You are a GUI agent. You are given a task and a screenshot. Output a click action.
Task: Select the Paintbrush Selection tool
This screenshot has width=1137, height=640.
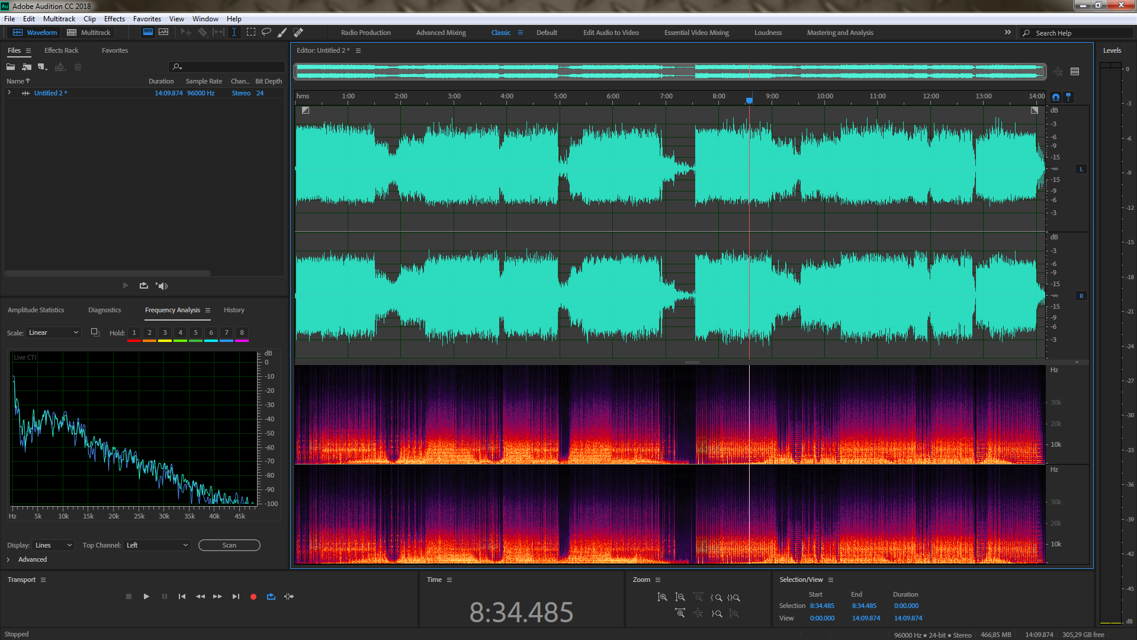click(x=282, y=32)
